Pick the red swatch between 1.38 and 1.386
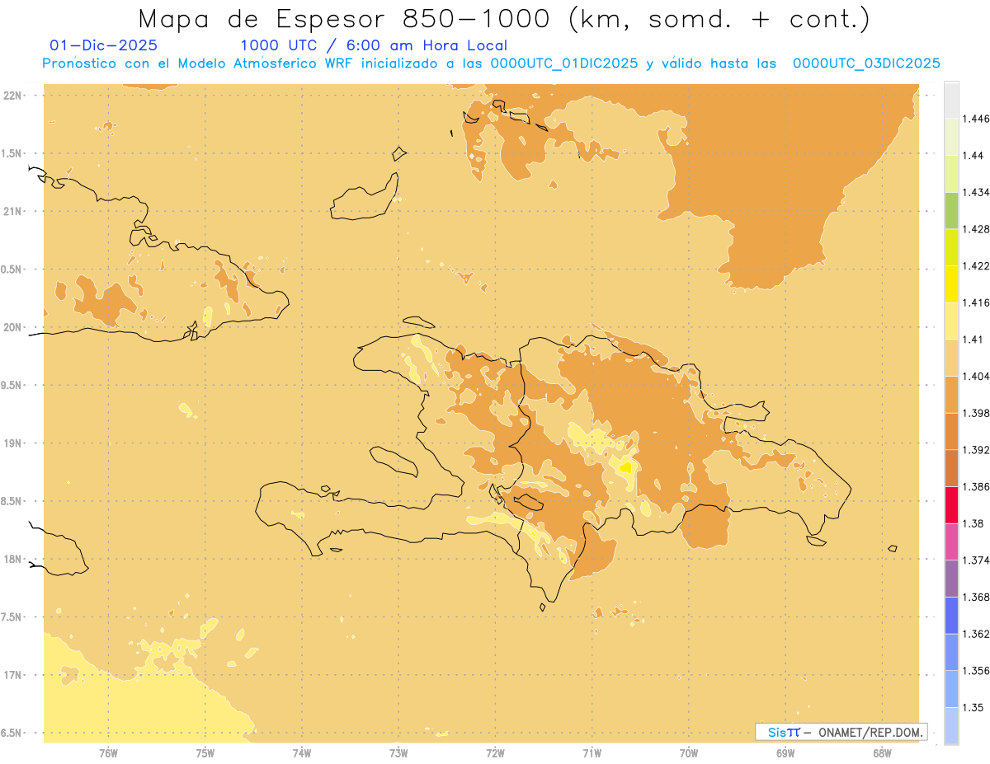 (x=951, y=505)
